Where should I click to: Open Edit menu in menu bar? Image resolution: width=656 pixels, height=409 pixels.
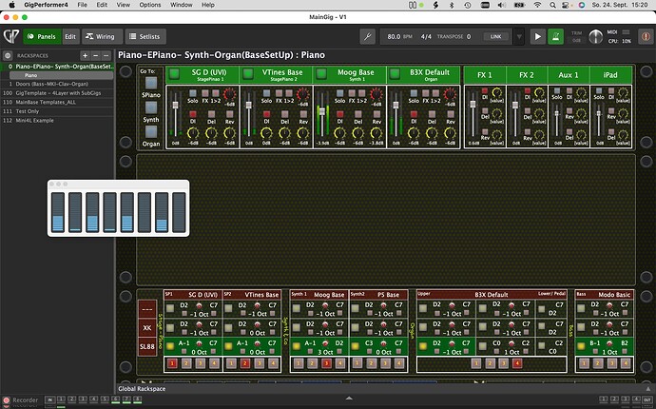102,5
